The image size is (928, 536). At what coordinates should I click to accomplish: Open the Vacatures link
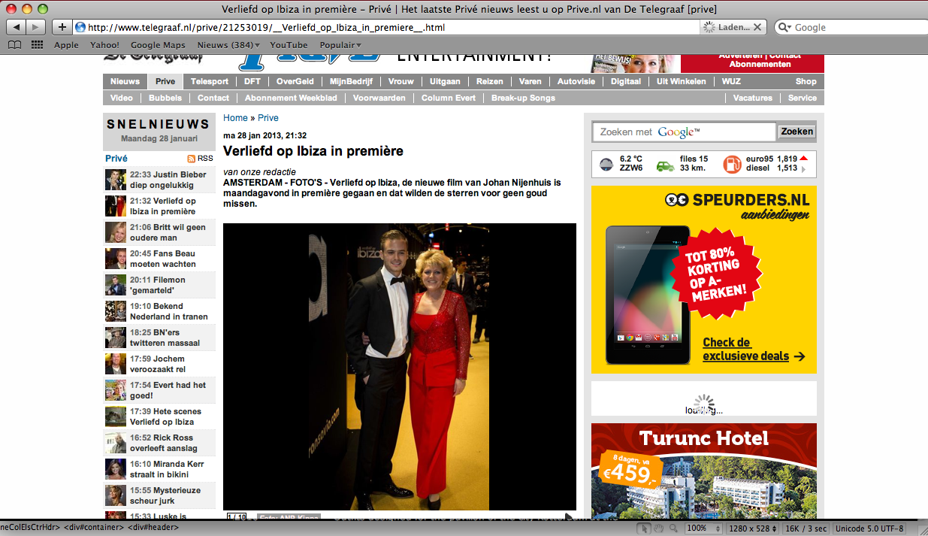[752, 98]
